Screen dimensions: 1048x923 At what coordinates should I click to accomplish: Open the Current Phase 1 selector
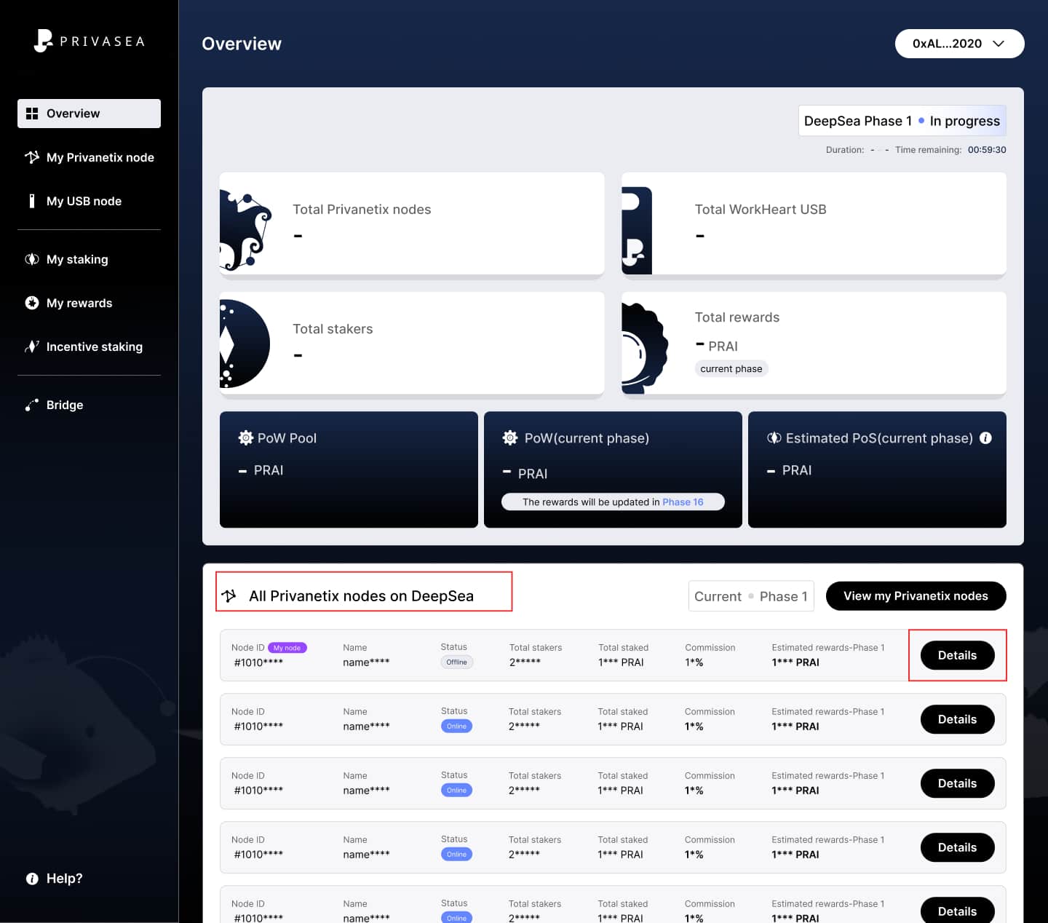click(751, 596)
